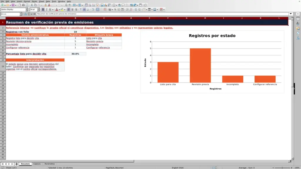This screenshot has height=169, width=301.
Task: Toggle Align Left for cells
Action: point(69,10)
